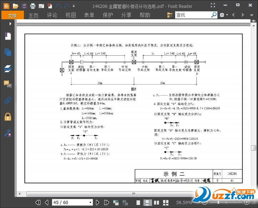The image size is (258, 208).
Task: Zoom in with the plus button
Action: [x=247, y=202]
